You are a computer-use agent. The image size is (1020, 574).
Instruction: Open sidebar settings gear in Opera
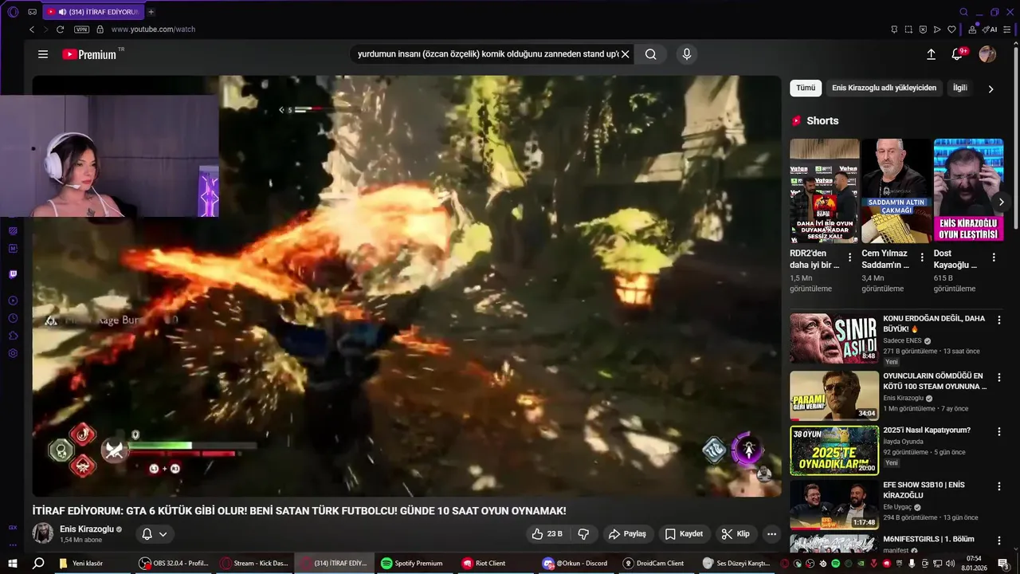pyautogui.click(x=13, y=353)
